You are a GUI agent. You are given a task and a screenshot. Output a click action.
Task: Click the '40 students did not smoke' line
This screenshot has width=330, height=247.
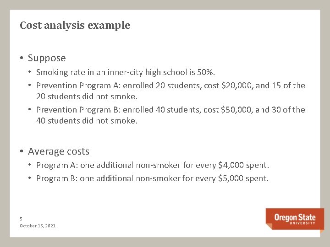(87, 121)
